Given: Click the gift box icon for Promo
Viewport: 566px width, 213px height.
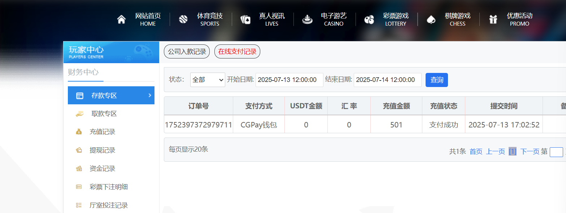Looking at the screenshot, I should click(x=493, y=19).
